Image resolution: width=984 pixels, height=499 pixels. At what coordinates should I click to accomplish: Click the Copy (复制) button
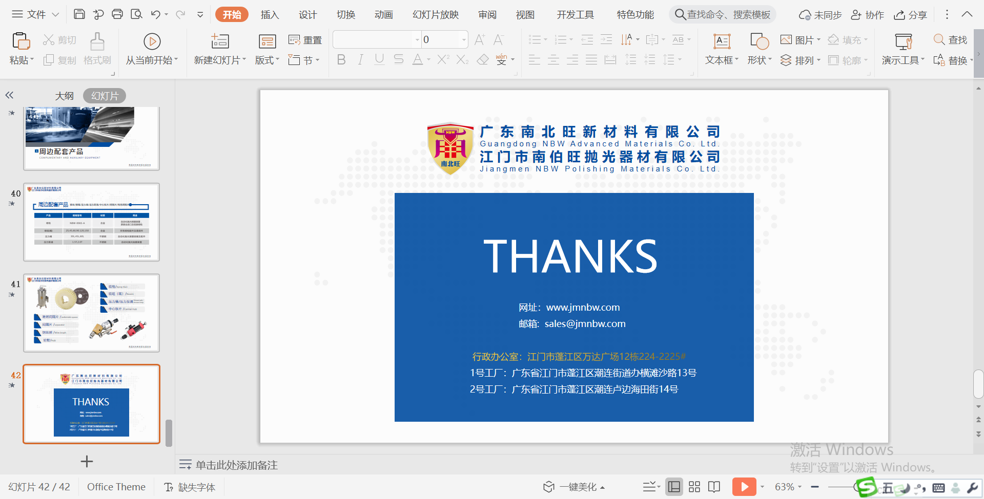click(x=60, y=60)
